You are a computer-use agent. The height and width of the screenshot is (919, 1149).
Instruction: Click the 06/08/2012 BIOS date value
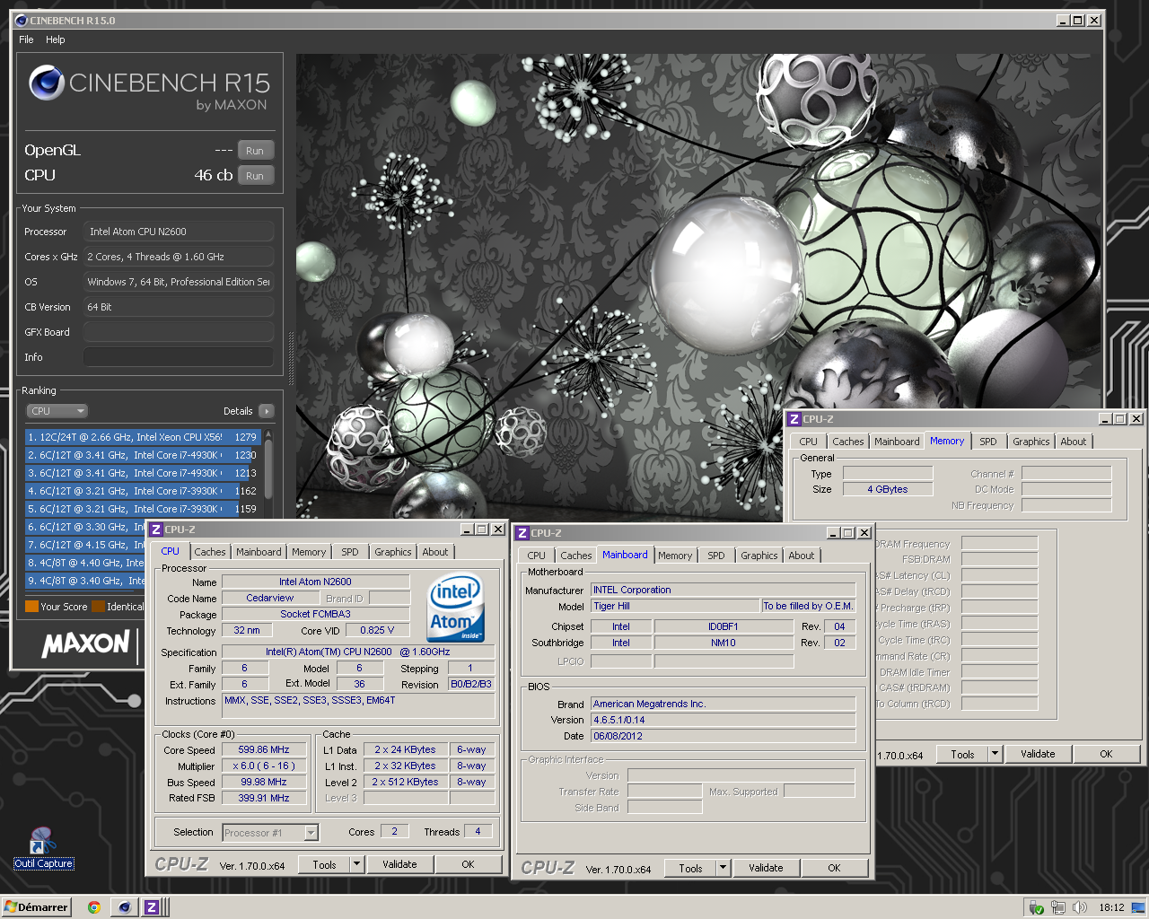(x=723, y=736)
